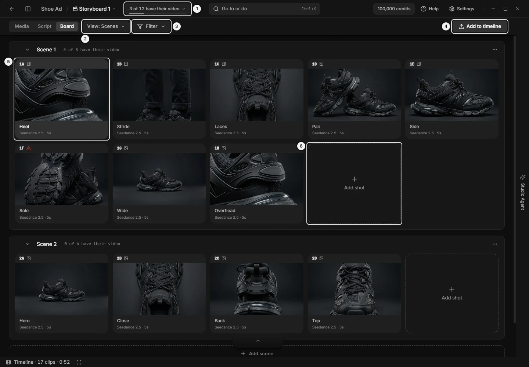Click the back arrow icon

(x=12, y=9)
